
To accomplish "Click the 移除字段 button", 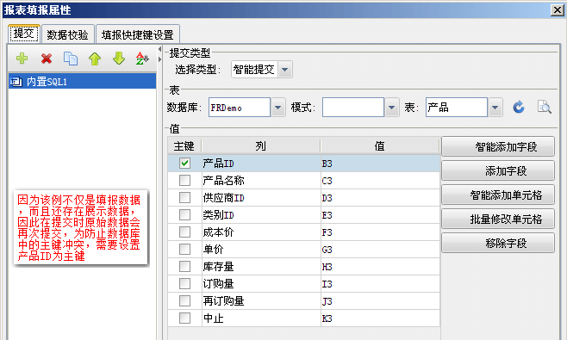I will pos(498,243).
